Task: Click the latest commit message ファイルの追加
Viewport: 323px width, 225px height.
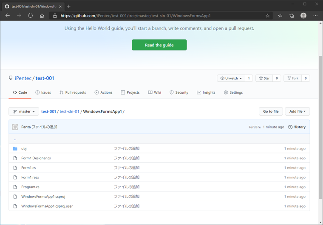Action: (x=45, y=127)
